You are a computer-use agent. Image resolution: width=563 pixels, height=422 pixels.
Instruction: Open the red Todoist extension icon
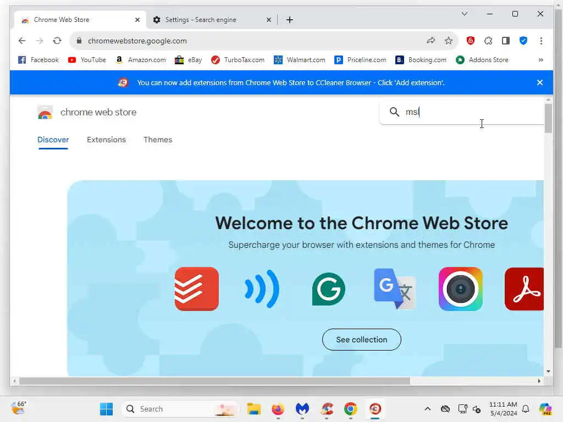197,289
